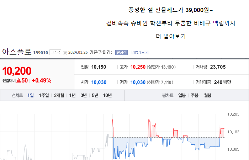Viewport: 249px width, 160px height.
Task: Click the 10,283 axis label on chart
Action: pyautogui.click(x=233, y=114)
